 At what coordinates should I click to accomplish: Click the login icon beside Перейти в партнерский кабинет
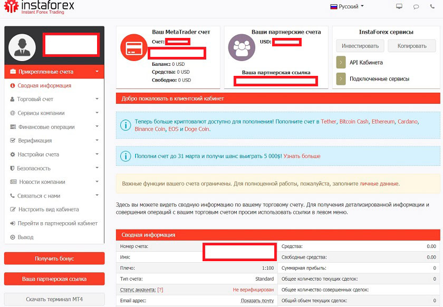(x=13, y=223)
